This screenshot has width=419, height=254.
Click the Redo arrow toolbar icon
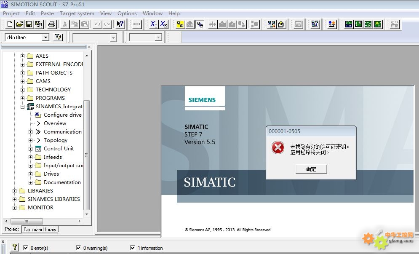(107, 24)
